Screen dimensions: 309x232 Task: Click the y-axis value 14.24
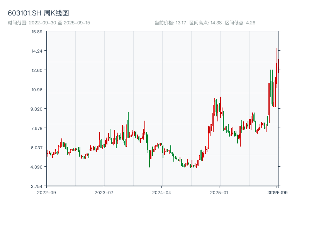[37, 51]
